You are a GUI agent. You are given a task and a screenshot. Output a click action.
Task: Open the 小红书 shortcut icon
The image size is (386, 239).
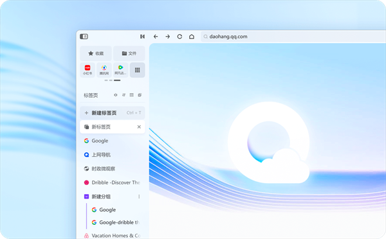pos(87,70)
